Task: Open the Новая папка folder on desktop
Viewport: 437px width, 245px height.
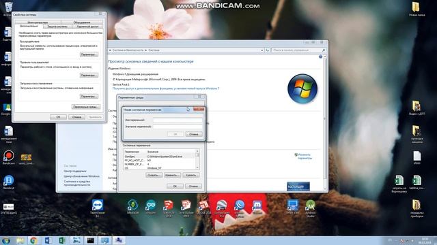Action: [x=417, y=9]
